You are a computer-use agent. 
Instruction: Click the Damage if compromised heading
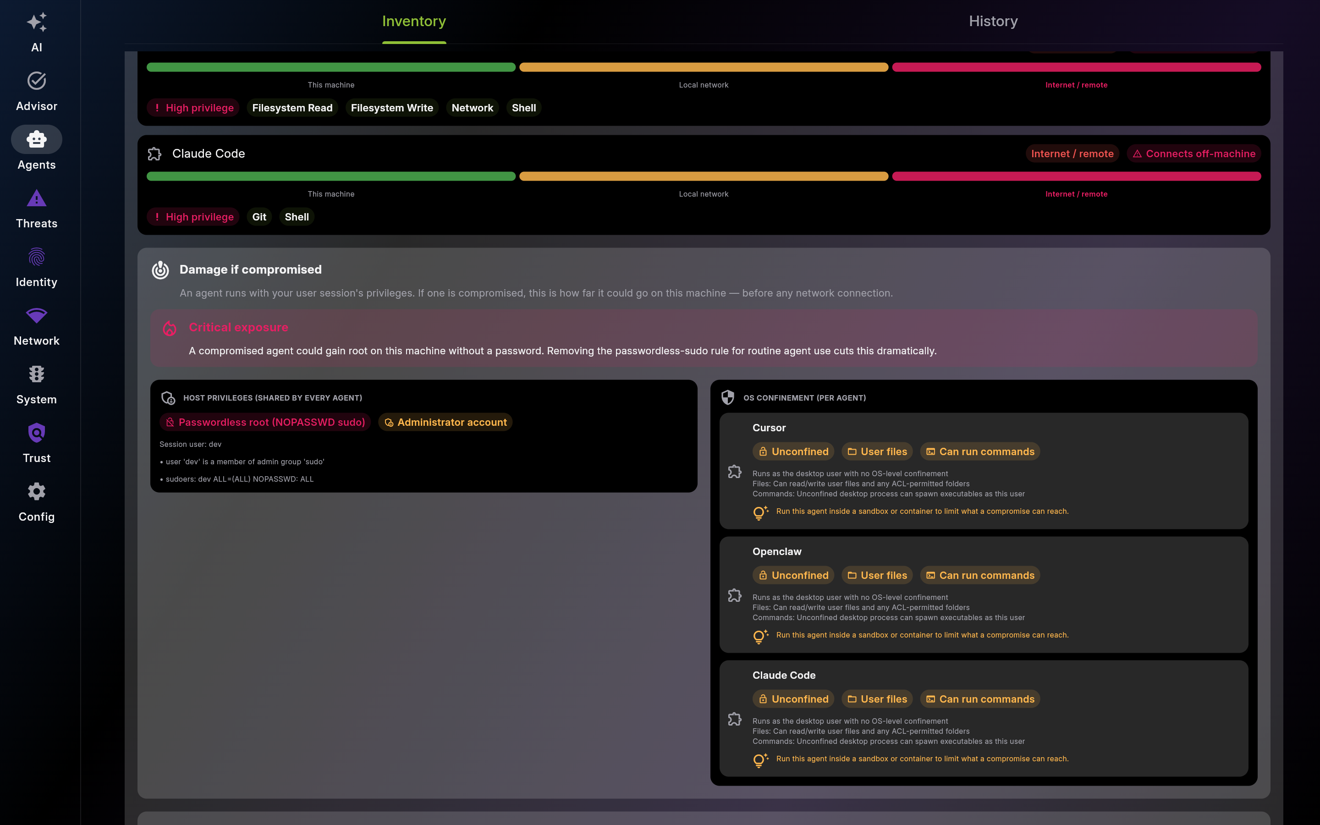[250, 269]
